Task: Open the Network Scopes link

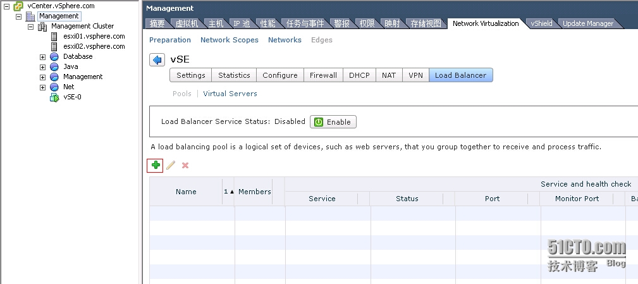Action: tap(230, 40)
